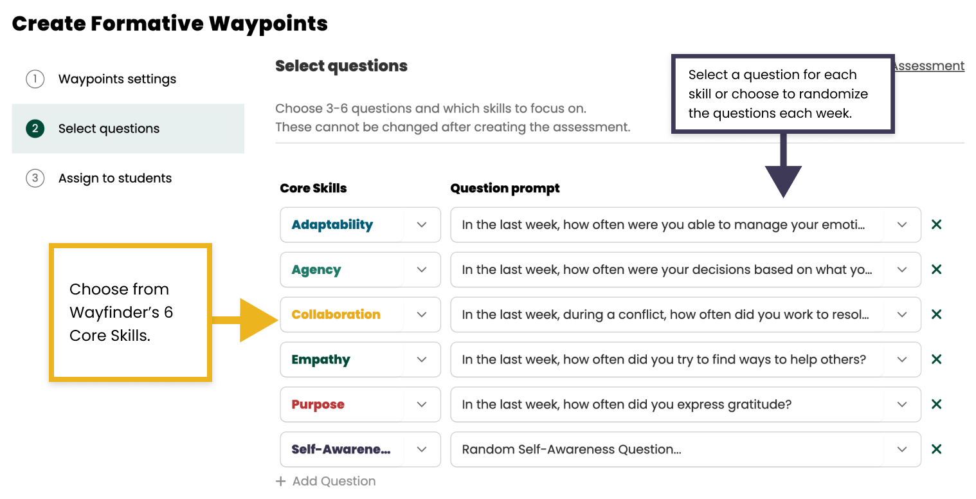
Task: Open the Assign to students step
Action: [x=115, y=178]
